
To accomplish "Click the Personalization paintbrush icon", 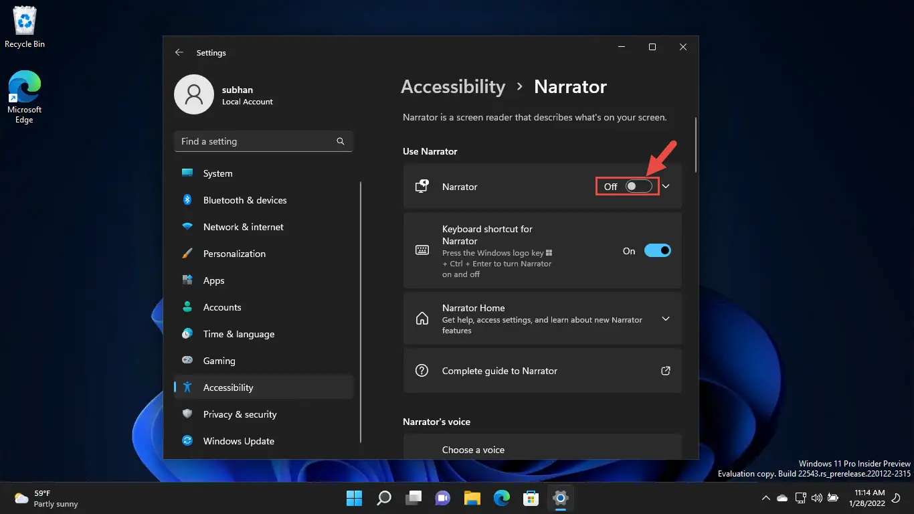I will (188, 254).
